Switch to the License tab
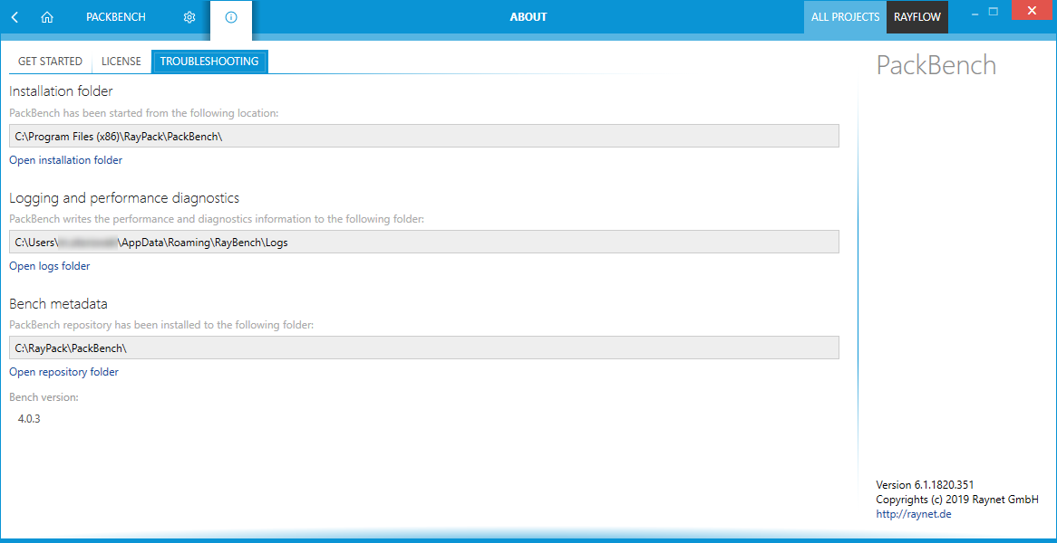This screenshot has height=543, width=1057. pos(121,62)
